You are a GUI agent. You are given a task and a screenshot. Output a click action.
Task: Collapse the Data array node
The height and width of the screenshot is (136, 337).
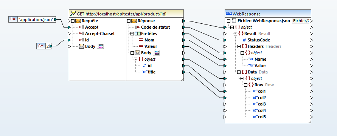pyautogui.click(x=239, y=72)
